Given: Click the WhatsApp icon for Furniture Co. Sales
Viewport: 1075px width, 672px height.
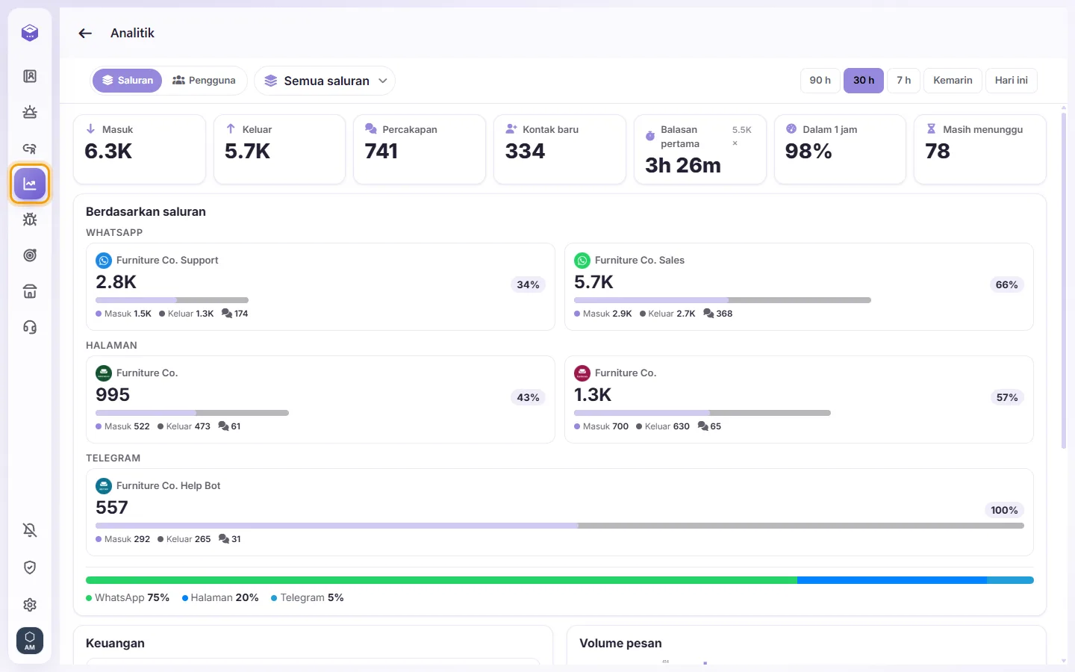Looking at the screenshot, I should pos(582,261).
